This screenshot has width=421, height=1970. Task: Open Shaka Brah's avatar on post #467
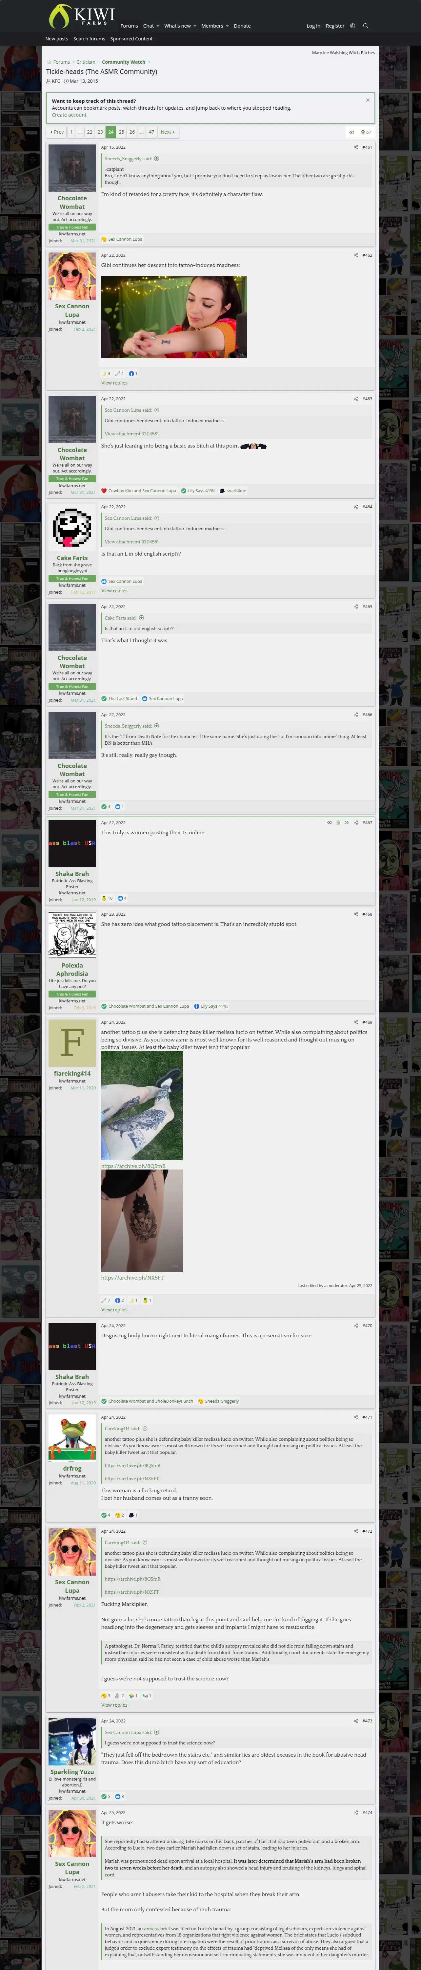(72, 843)
